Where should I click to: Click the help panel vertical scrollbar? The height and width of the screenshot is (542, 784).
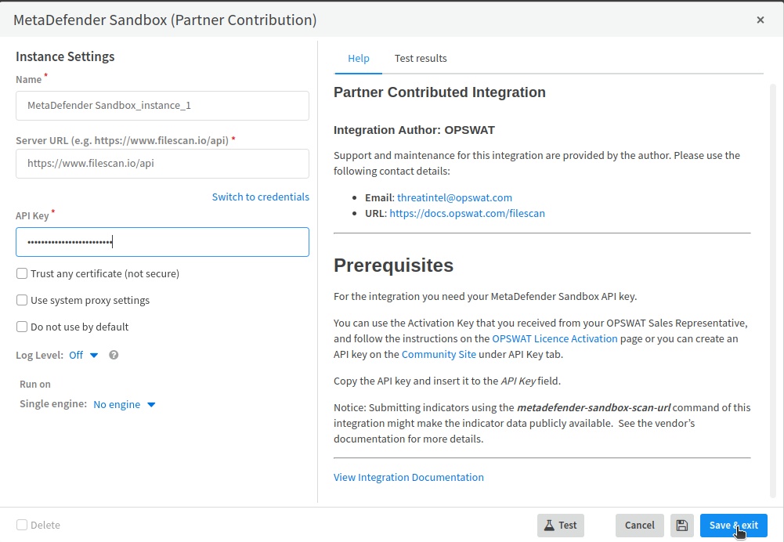coord(772,290)
